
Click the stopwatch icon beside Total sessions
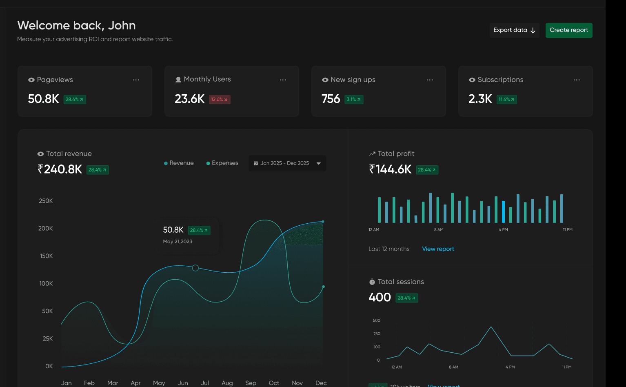point(372,282)
